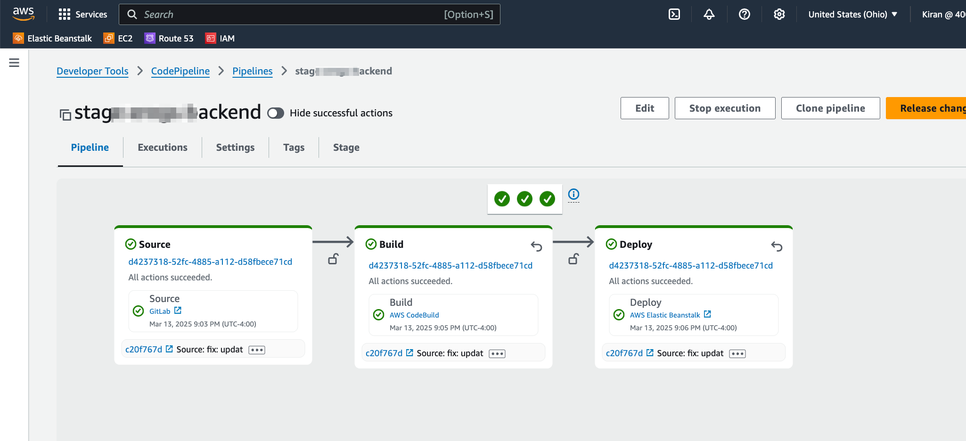
Task: Switch to the Stage tab
Action: pyautogui.click(x=346, y=147)
